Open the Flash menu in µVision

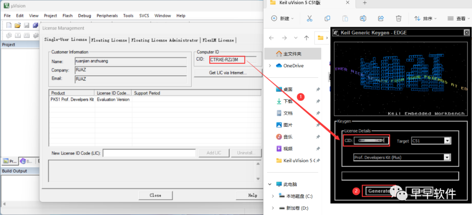tap(67, 16)
